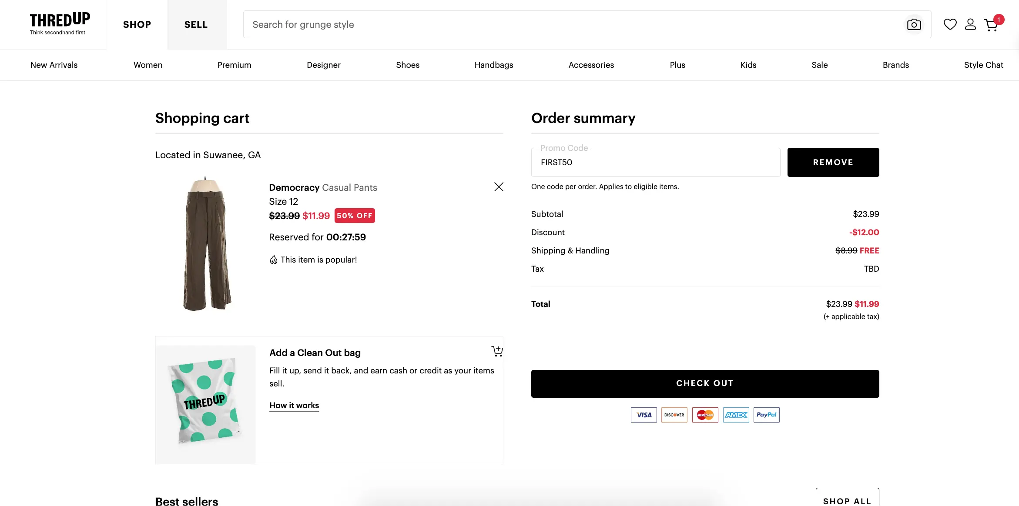1019x506 pixels.
Task: Remove the FIRST50 promo code
Action: click(x=833, y=162)
